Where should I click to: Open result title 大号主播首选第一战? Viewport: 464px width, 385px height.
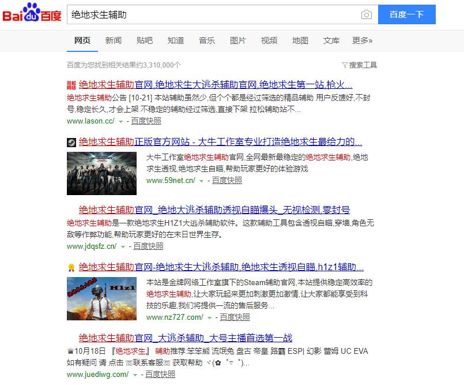coord(186,338)
